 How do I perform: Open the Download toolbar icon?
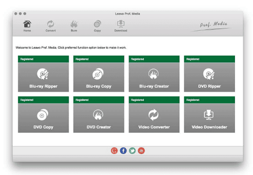(x=121, y=26)
